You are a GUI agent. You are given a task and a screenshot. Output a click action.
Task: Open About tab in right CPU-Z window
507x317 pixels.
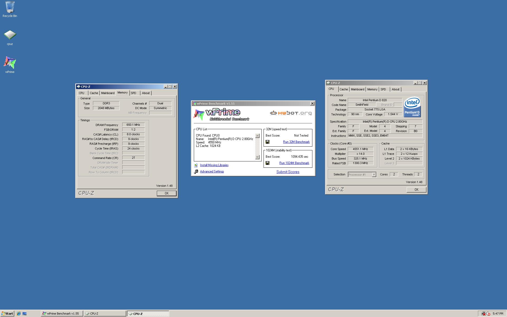395,89
